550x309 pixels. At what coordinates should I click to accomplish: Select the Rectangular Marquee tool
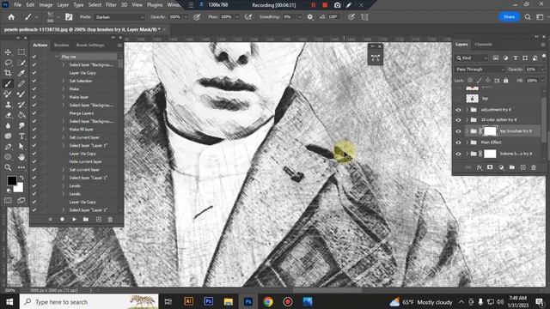coord(21,52)
